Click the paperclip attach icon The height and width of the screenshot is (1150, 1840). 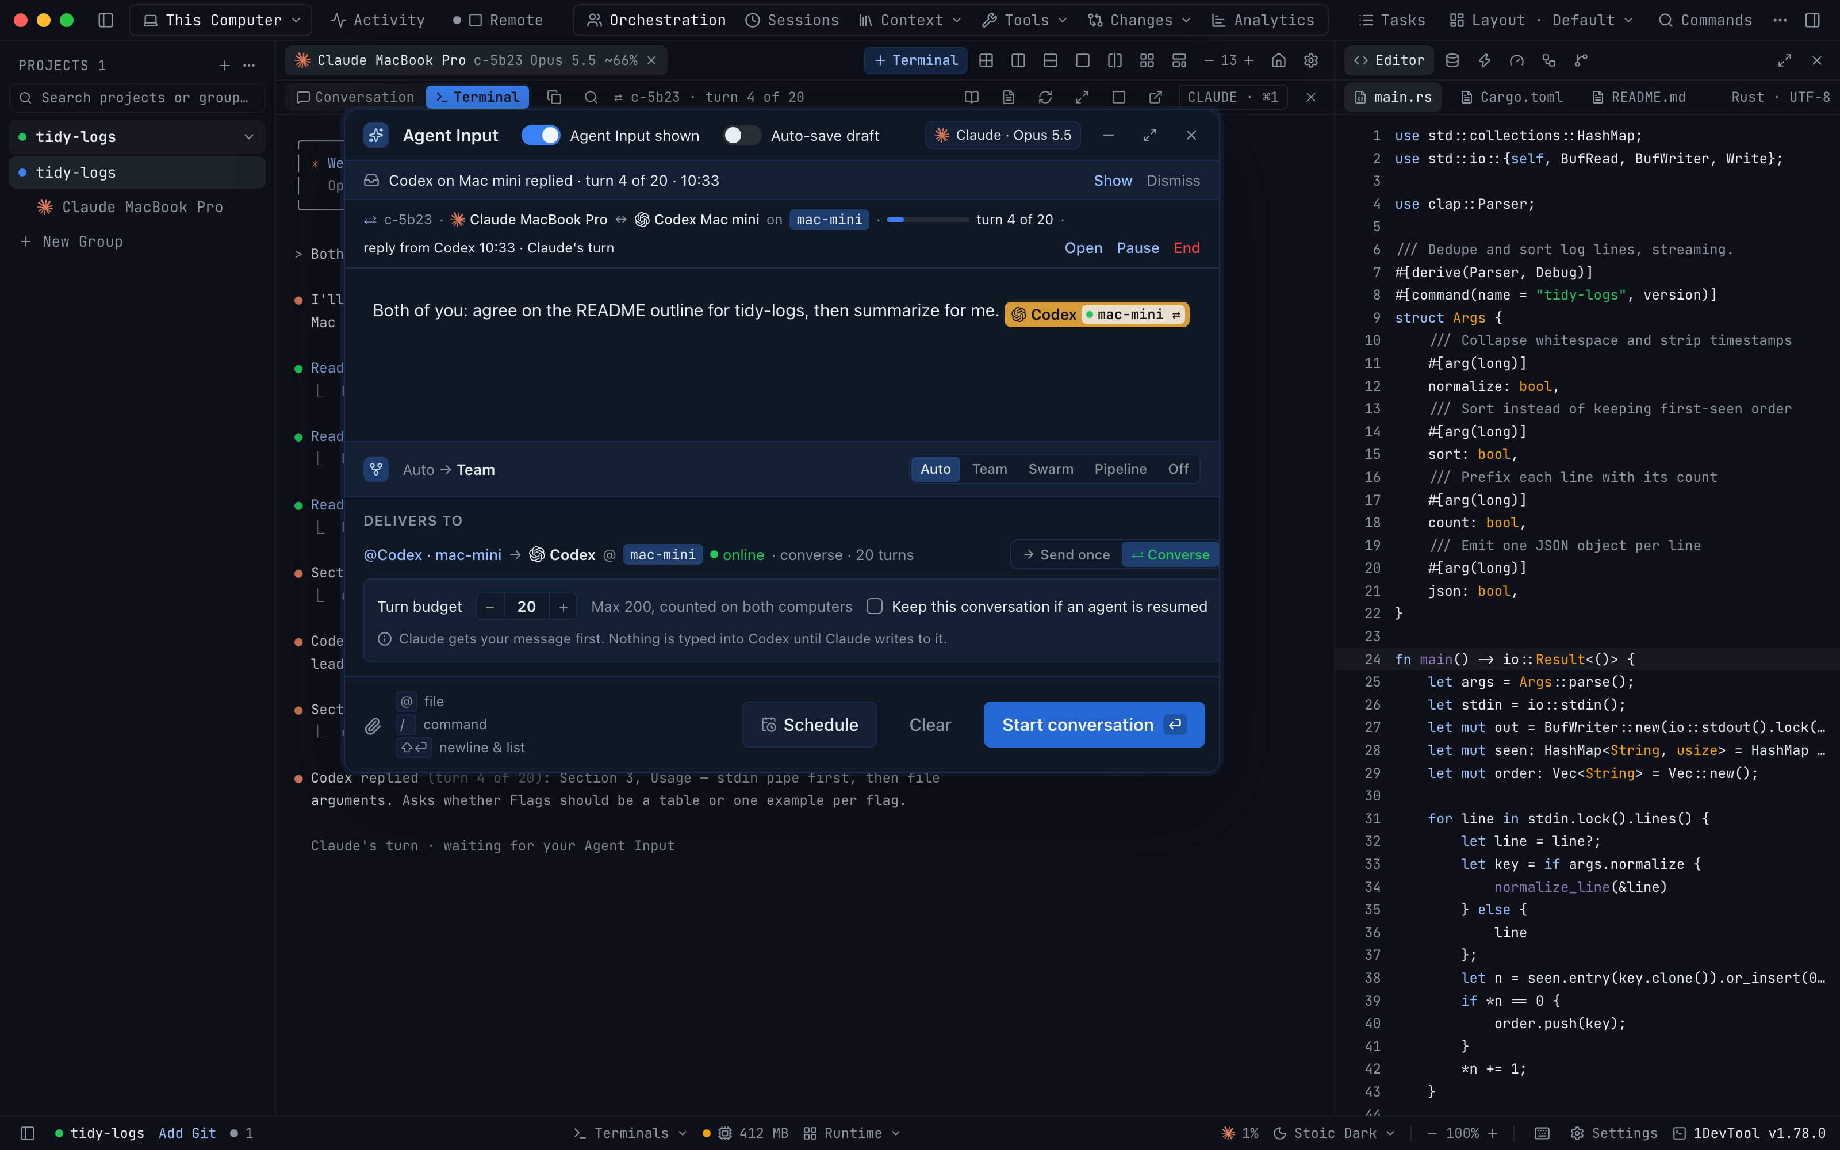click(x=373, y=726)
